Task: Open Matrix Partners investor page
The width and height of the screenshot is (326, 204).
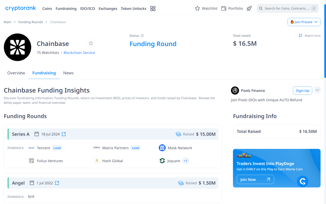Action: [115, 148]
